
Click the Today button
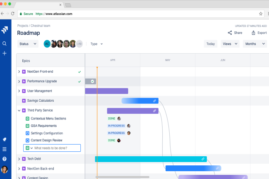211,44
